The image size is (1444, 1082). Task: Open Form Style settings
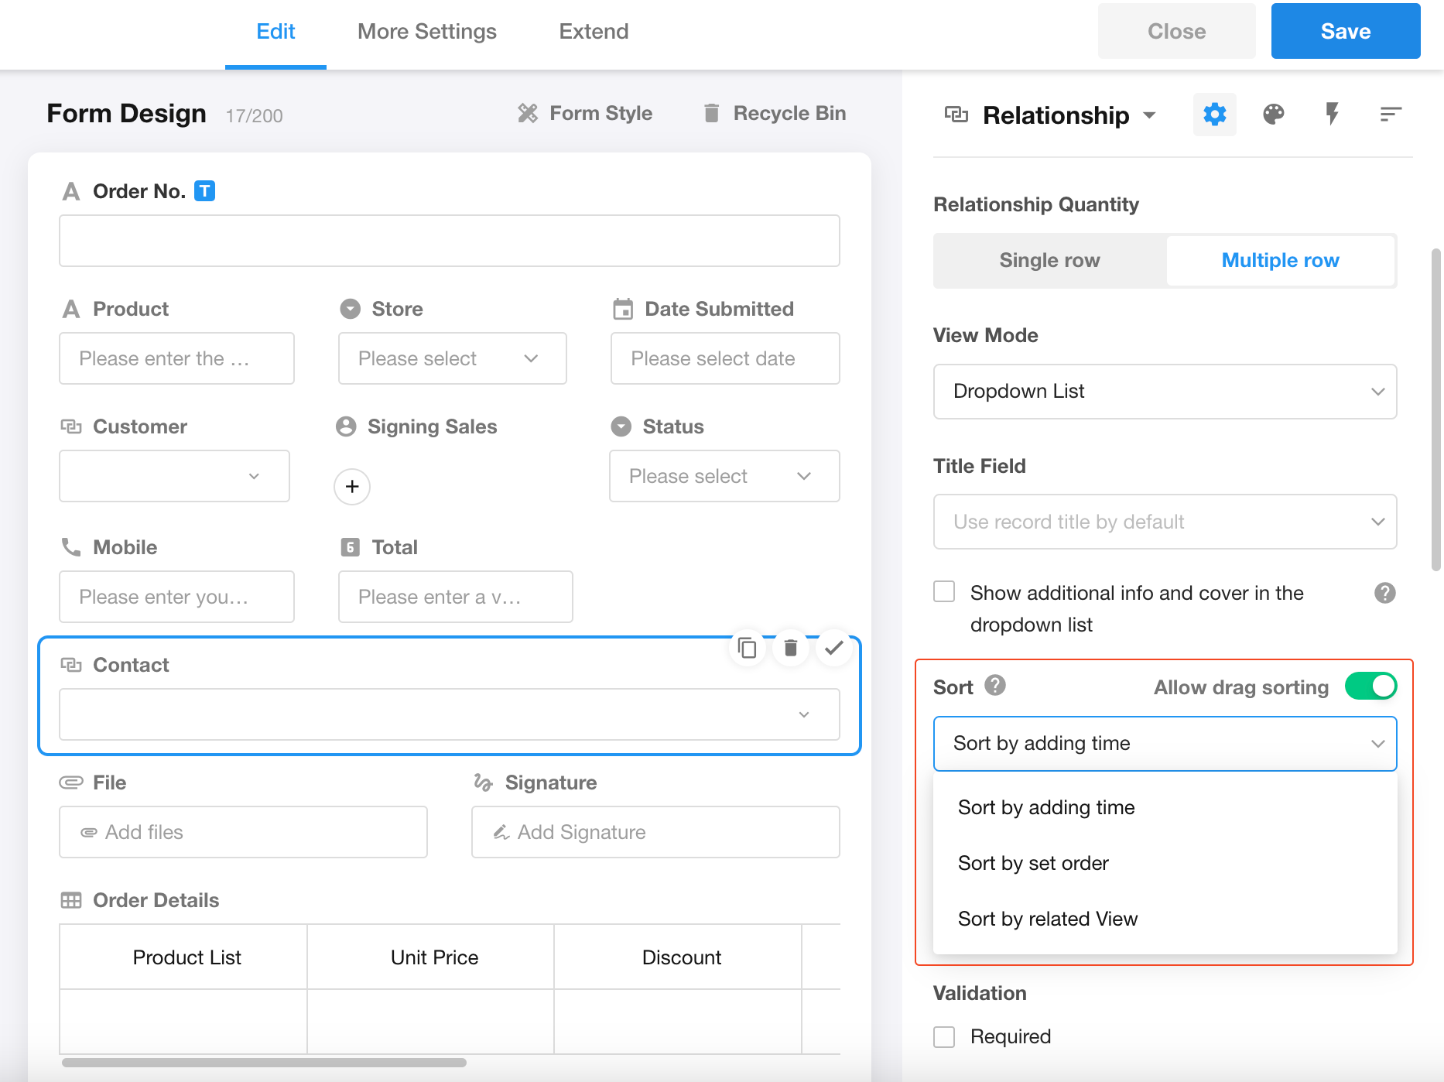coord(585,113)
